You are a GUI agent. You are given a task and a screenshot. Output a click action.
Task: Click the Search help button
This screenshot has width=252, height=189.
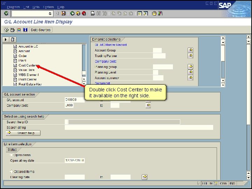coord(23,133)
